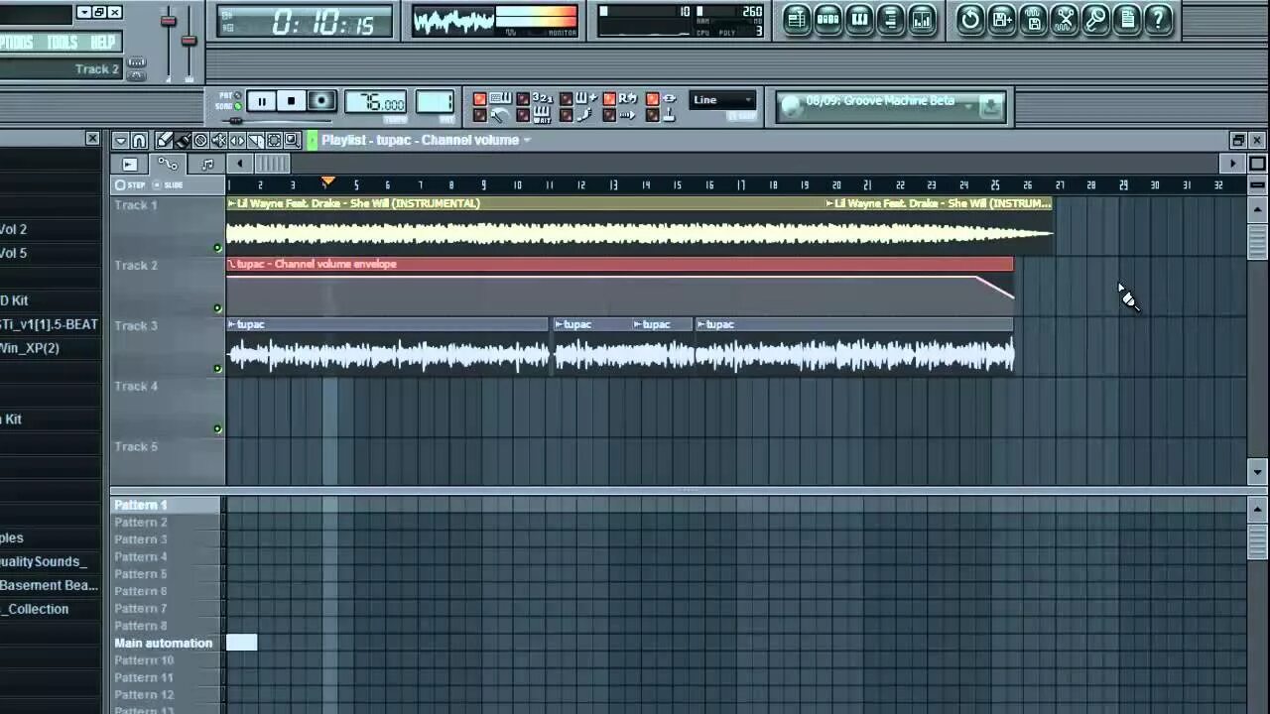Click the record button in transport
Screen dimensions: 1270x714
point(320,101)
